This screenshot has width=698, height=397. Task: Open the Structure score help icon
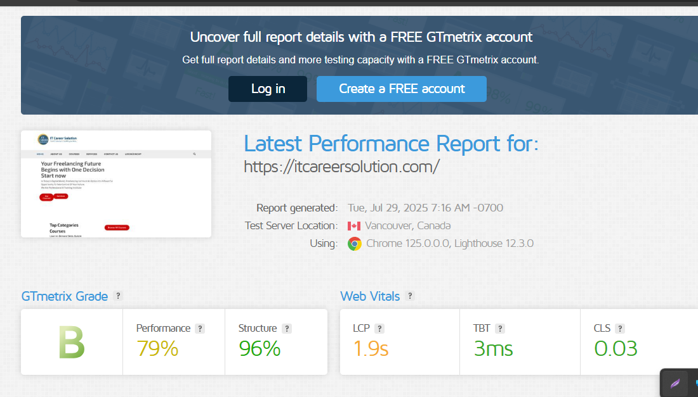(x=287, y=328)
